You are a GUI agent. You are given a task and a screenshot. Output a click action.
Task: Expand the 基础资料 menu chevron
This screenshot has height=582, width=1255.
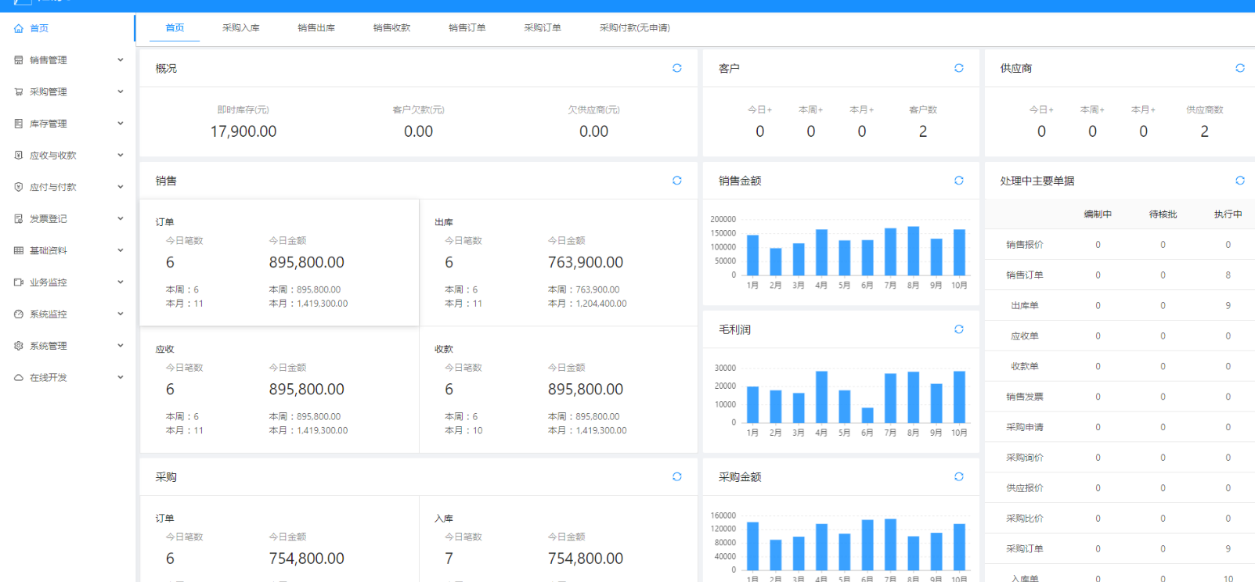click(121, 250)
